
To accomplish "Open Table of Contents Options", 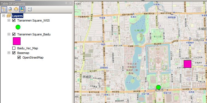I will (x=30, y=9).
